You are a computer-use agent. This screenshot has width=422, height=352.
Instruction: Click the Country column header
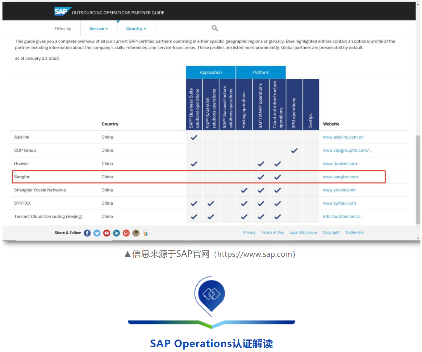110,124
